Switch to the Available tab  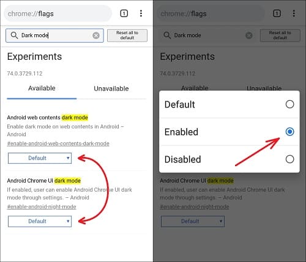[42, 89]
